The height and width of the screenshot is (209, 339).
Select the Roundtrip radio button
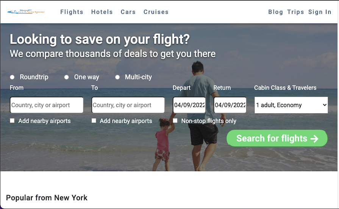12,77
